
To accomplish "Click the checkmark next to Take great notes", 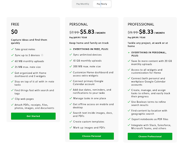I will point(12,49).
